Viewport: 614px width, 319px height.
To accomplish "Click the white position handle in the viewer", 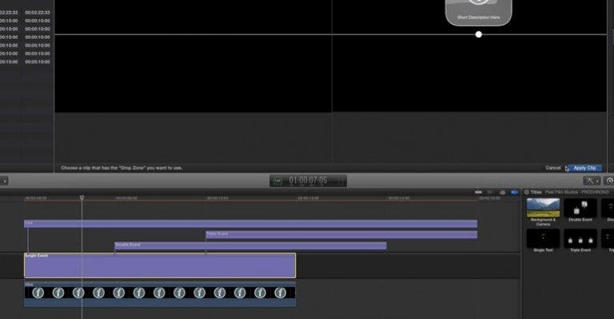I will (479, 34).
